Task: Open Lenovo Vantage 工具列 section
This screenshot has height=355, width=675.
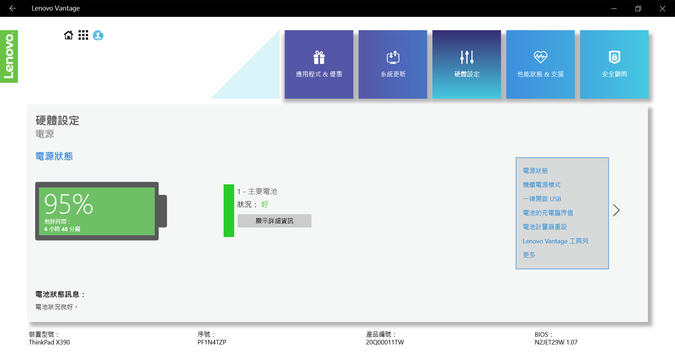Action: pyautogui.click(x=555, y=241)
